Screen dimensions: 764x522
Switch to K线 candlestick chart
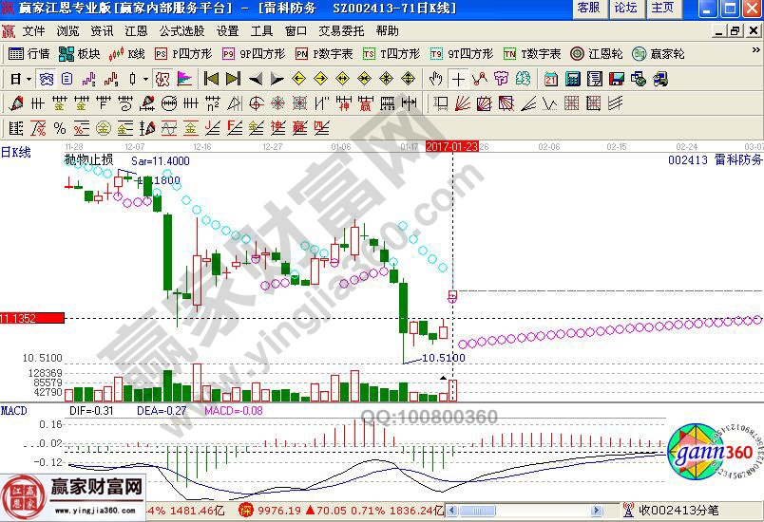(128, 54)
